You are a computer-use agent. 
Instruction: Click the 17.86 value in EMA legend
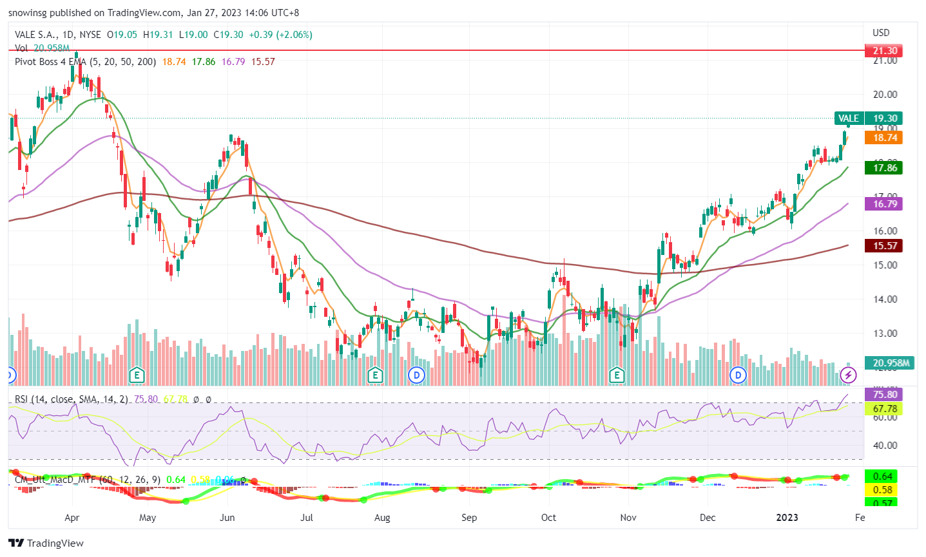(x=204, y=62)
